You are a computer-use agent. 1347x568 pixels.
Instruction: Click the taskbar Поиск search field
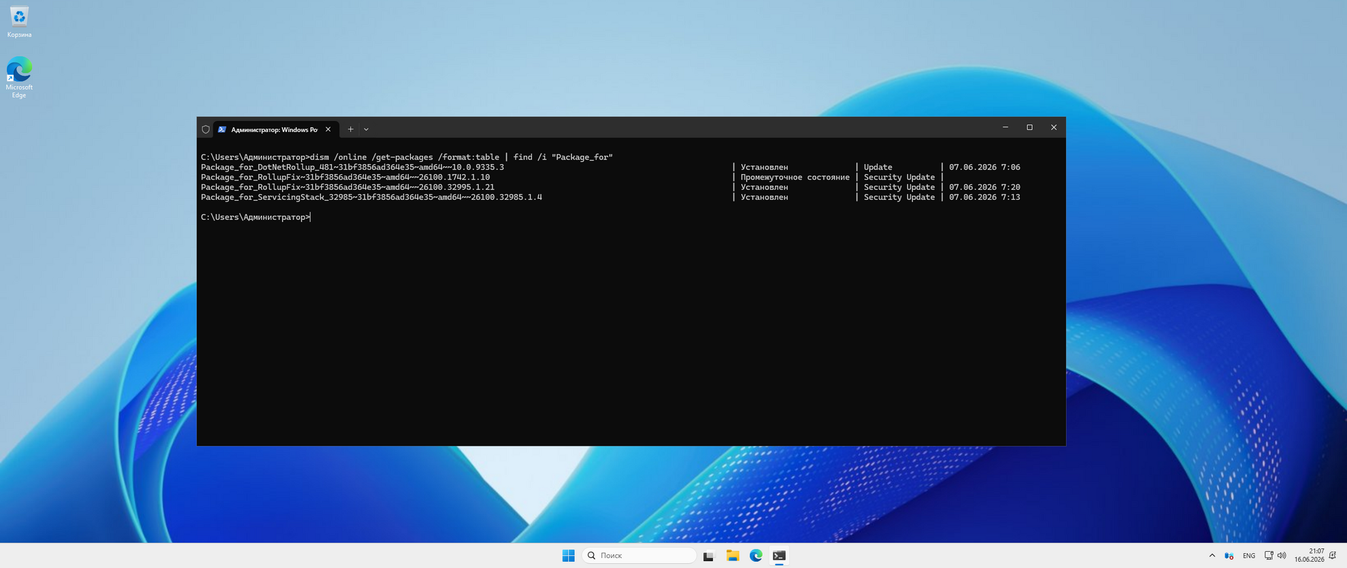pos(639,556)
